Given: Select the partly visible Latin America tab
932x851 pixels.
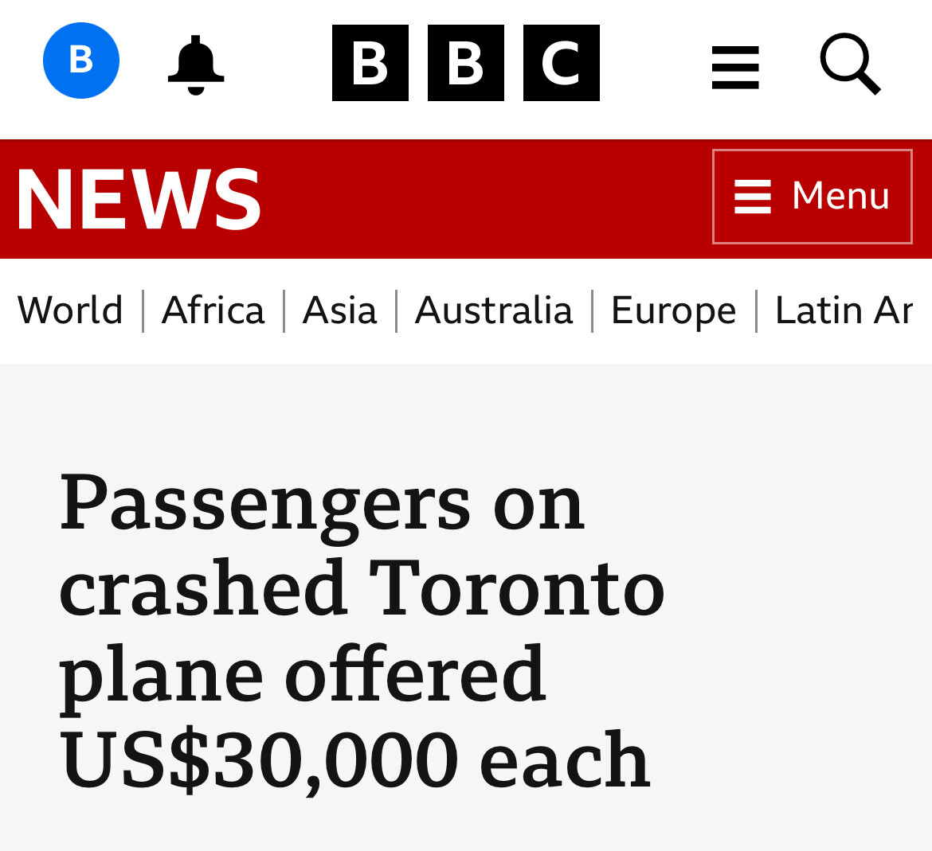Looking at the screenshot, I should [x=844, y=310].
